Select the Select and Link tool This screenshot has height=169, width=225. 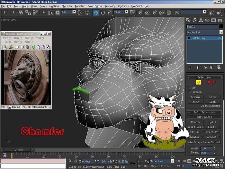[21, 13]
